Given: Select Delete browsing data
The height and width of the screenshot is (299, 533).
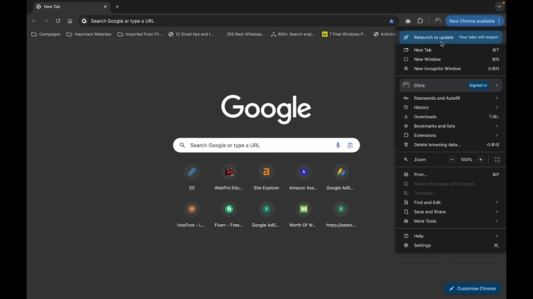Looking at the screenshot, I should [x=451, y=144].
